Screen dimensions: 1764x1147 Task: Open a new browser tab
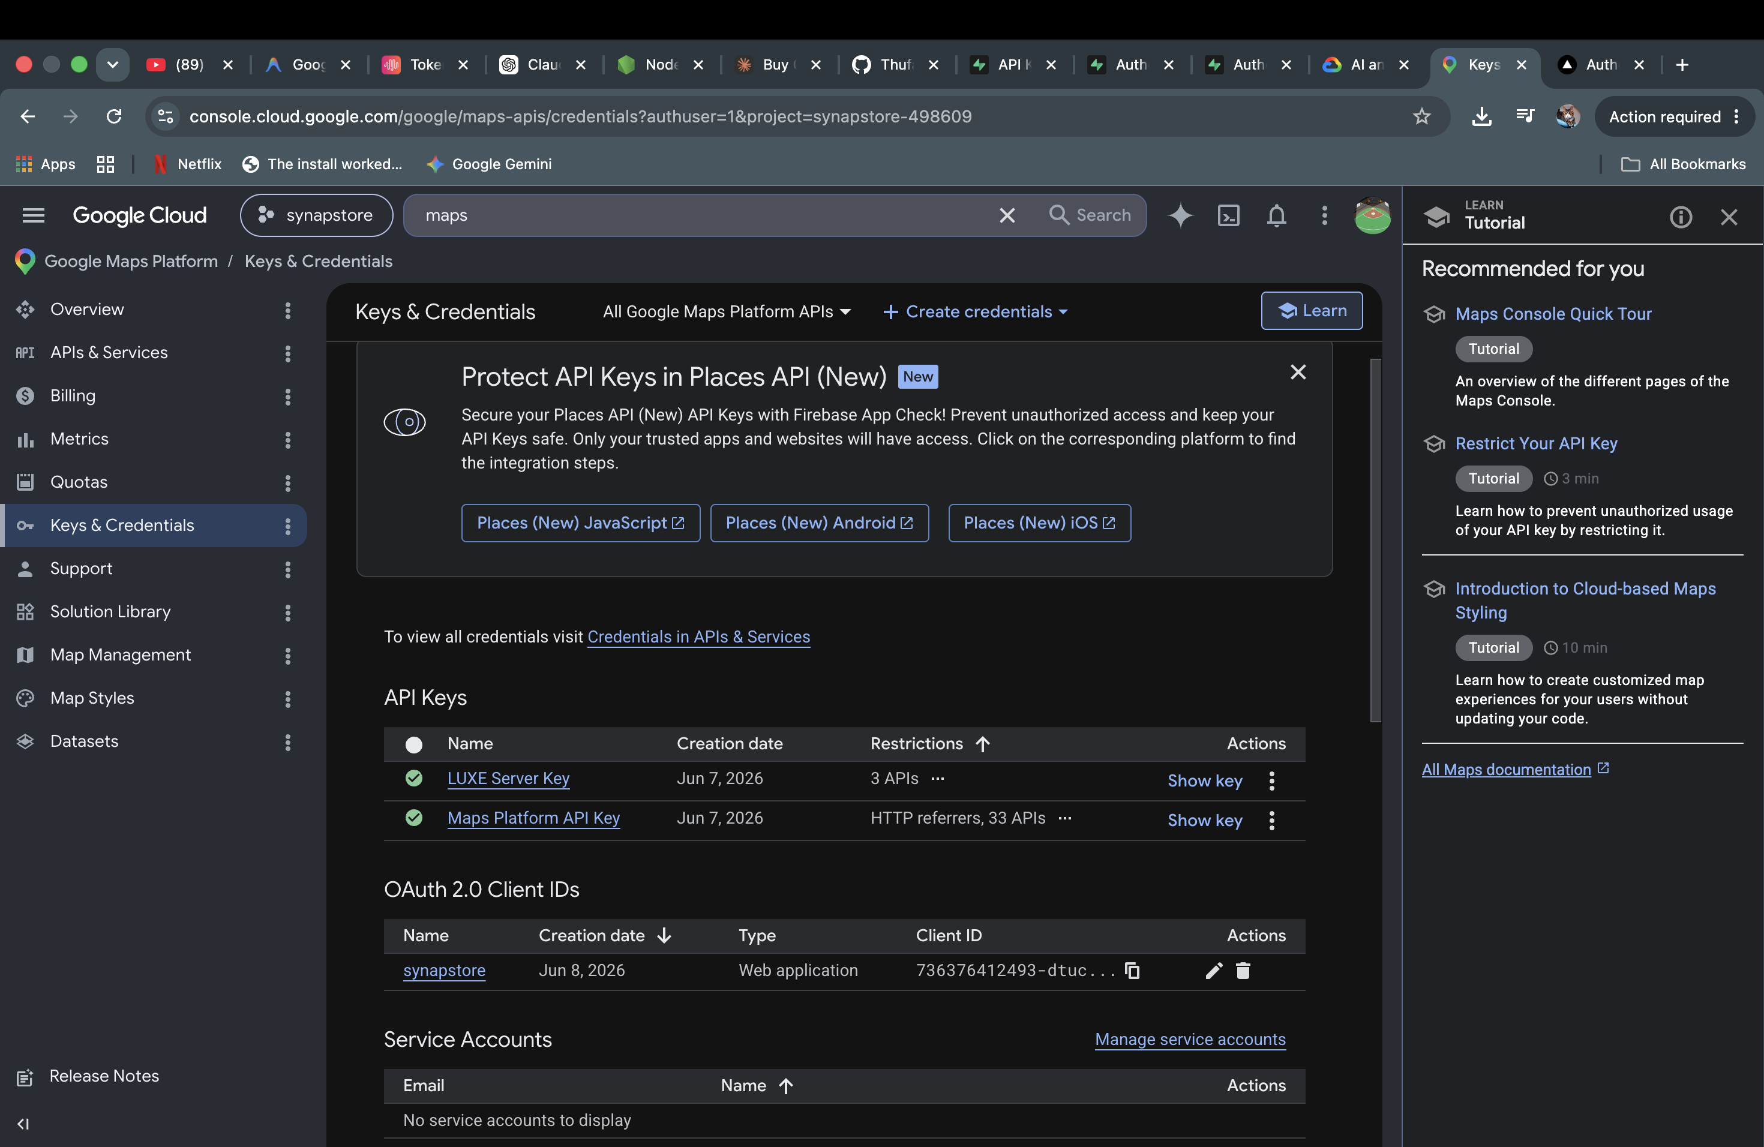[1682, 64]
